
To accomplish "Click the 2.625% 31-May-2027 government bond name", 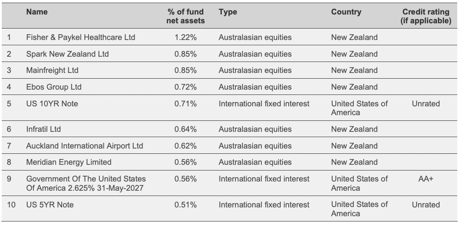I will point(86,183).
